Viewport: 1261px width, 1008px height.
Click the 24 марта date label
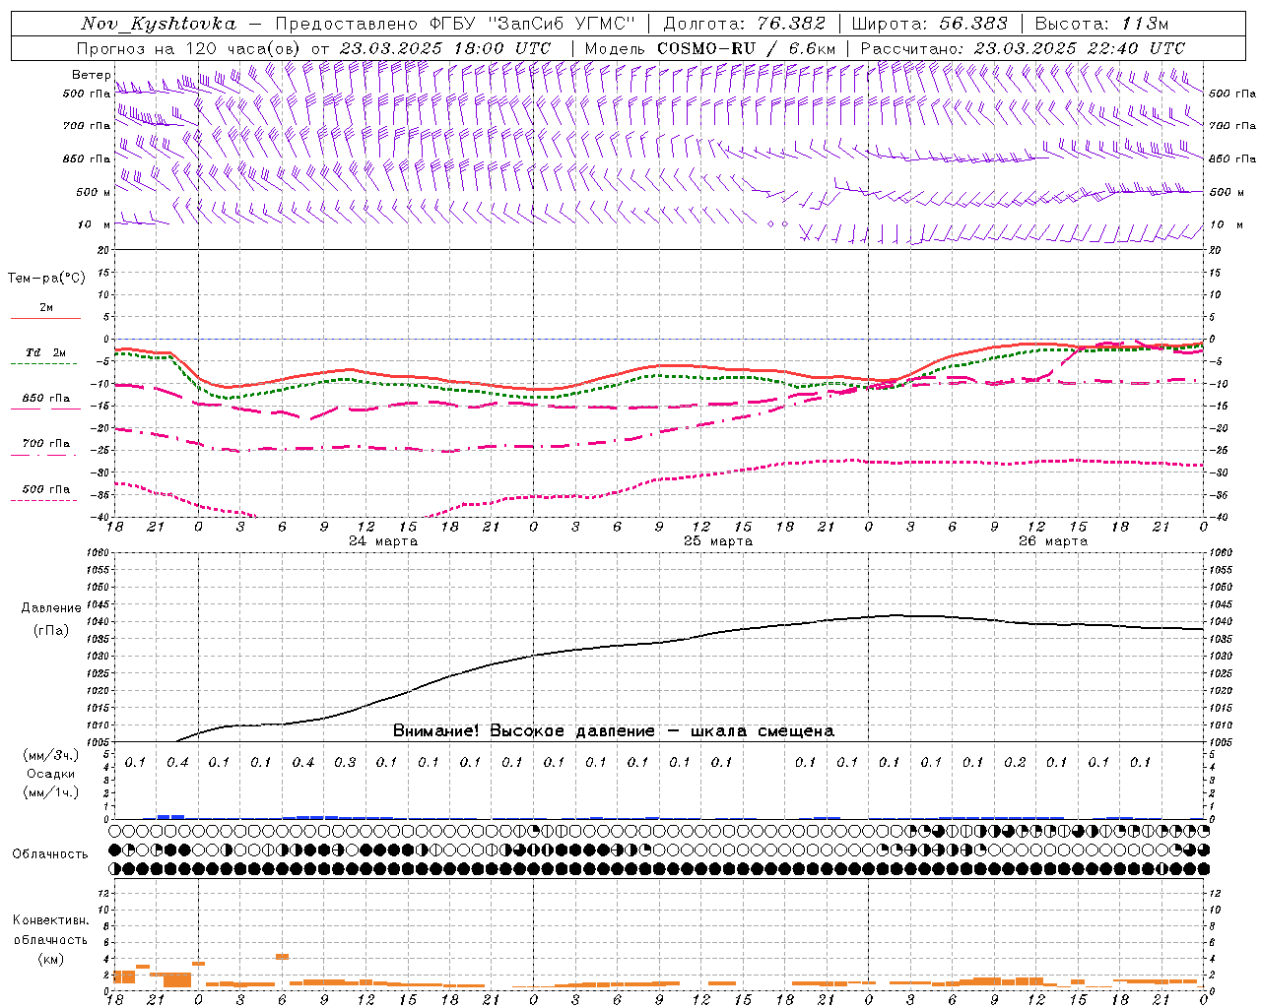coord(383,541)
